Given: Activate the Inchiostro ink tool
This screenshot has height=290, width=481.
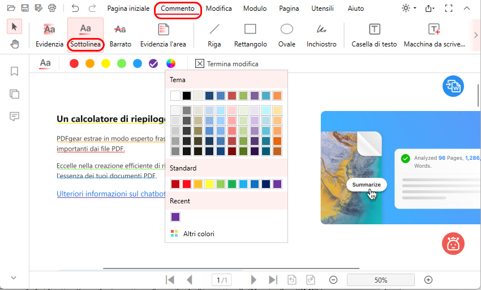Looking at the screenshot, I should [321, 35].
